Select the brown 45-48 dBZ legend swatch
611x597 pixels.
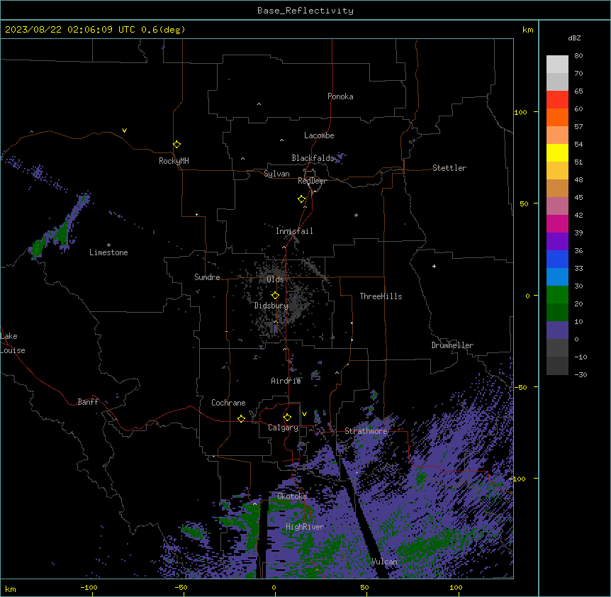pos(557,188)
